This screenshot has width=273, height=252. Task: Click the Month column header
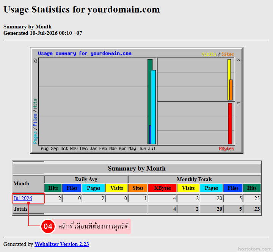[x=28, y=184]
